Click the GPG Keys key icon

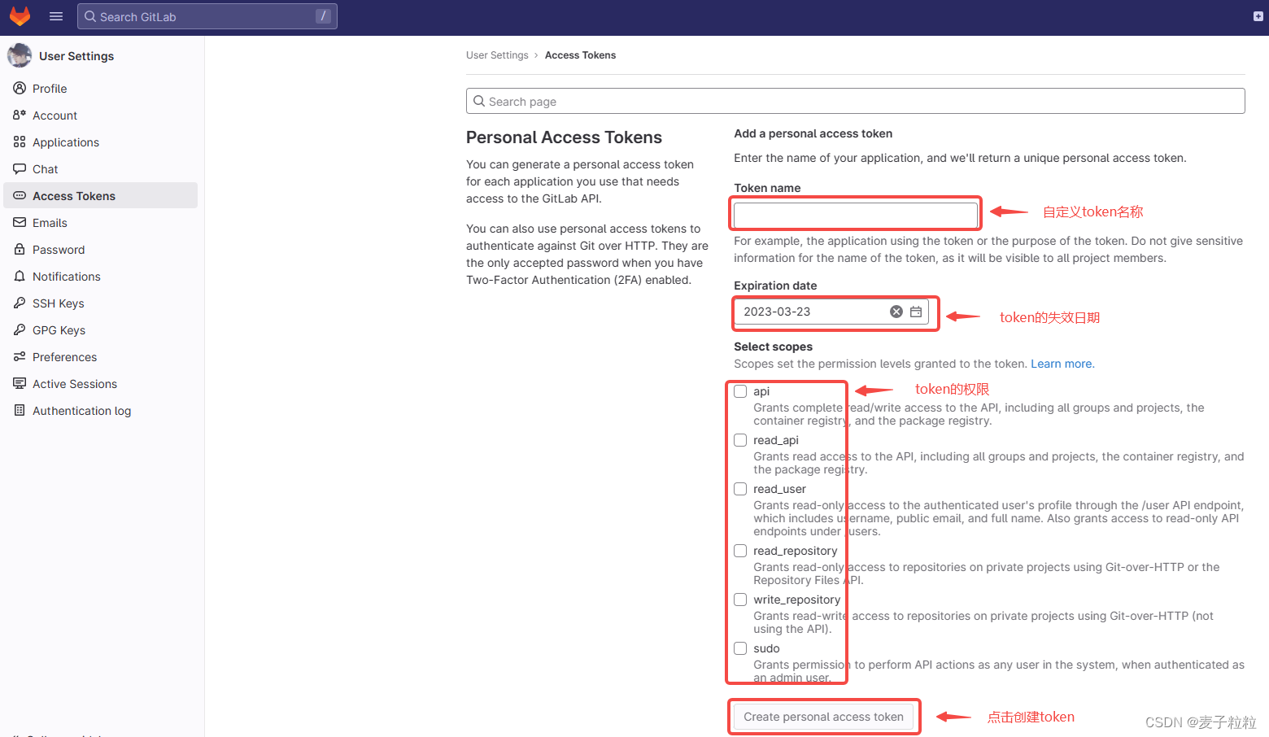coord(20,329)
